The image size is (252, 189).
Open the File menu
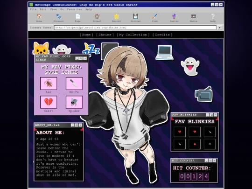click(x=33, y=9)
